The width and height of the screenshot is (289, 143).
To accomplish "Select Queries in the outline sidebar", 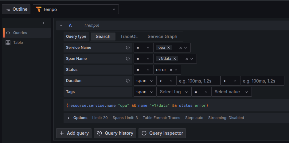I will tap(27, 33).
